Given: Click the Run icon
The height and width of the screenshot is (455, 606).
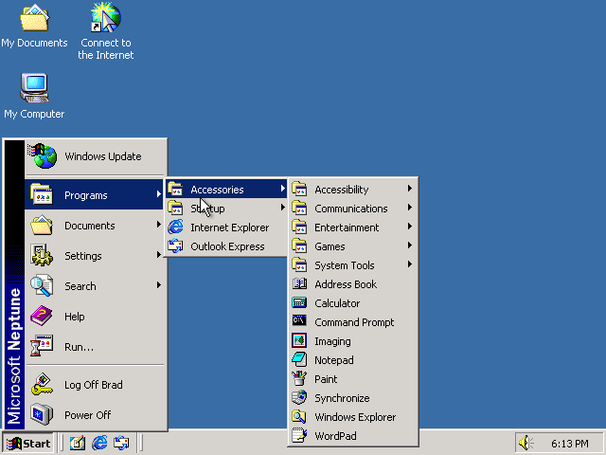Looking at the screenshot, I should (42, 346).
